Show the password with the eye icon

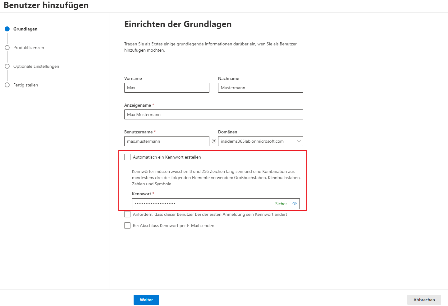click(x=295, y=204)
